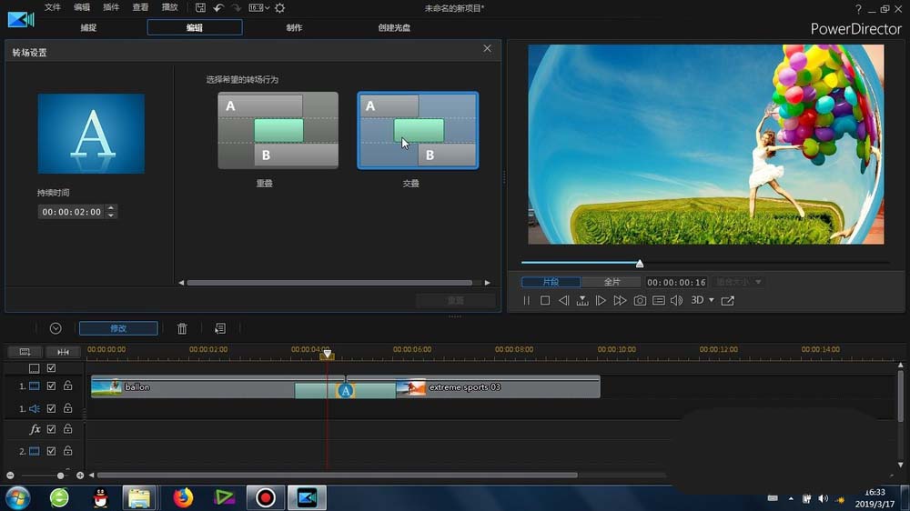Stop the preview playback
This screenshot has height=511, width=910.
point(545,300)
